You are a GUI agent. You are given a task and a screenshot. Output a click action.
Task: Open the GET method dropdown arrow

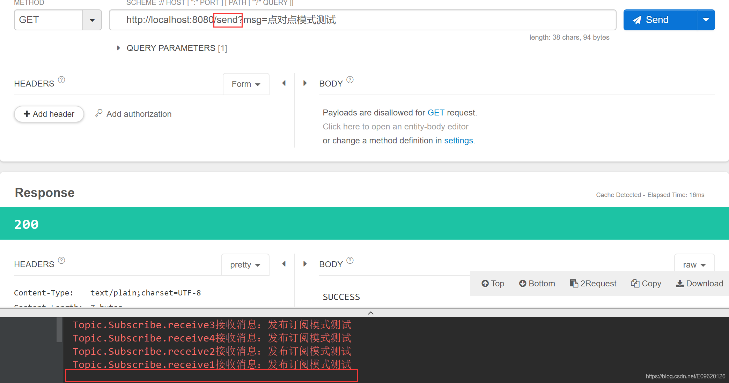tap(92, 20)
